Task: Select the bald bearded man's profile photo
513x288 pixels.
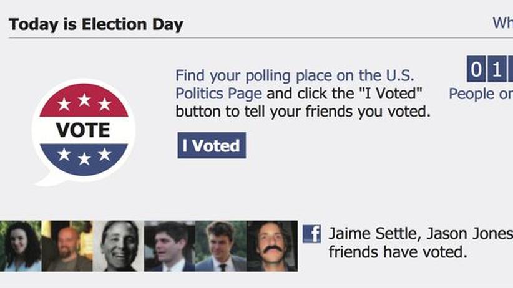Action: coord(67,246)
